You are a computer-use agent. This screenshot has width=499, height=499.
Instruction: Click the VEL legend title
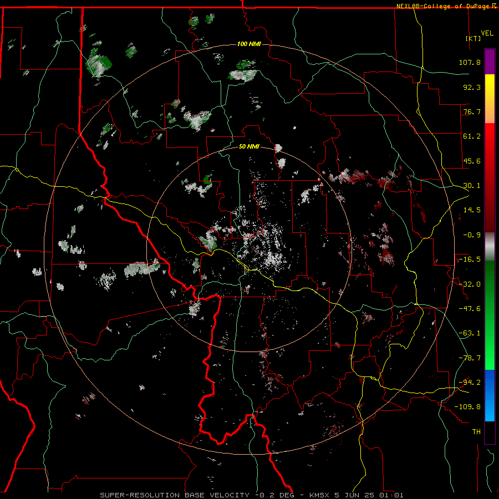[487, 33]
